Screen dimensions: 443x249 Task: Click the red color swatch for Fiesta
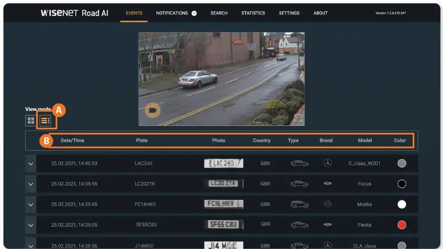point(402,225)
